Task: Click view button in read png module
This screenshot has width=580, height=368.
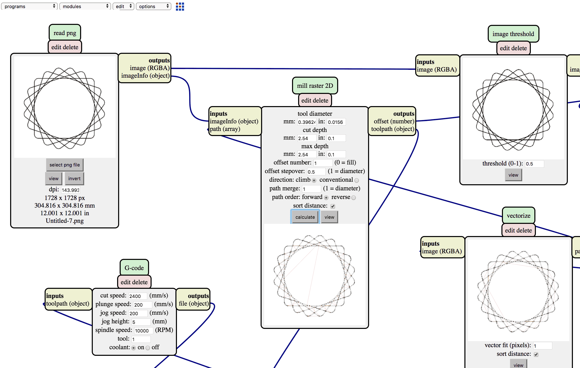Action: 54,179
